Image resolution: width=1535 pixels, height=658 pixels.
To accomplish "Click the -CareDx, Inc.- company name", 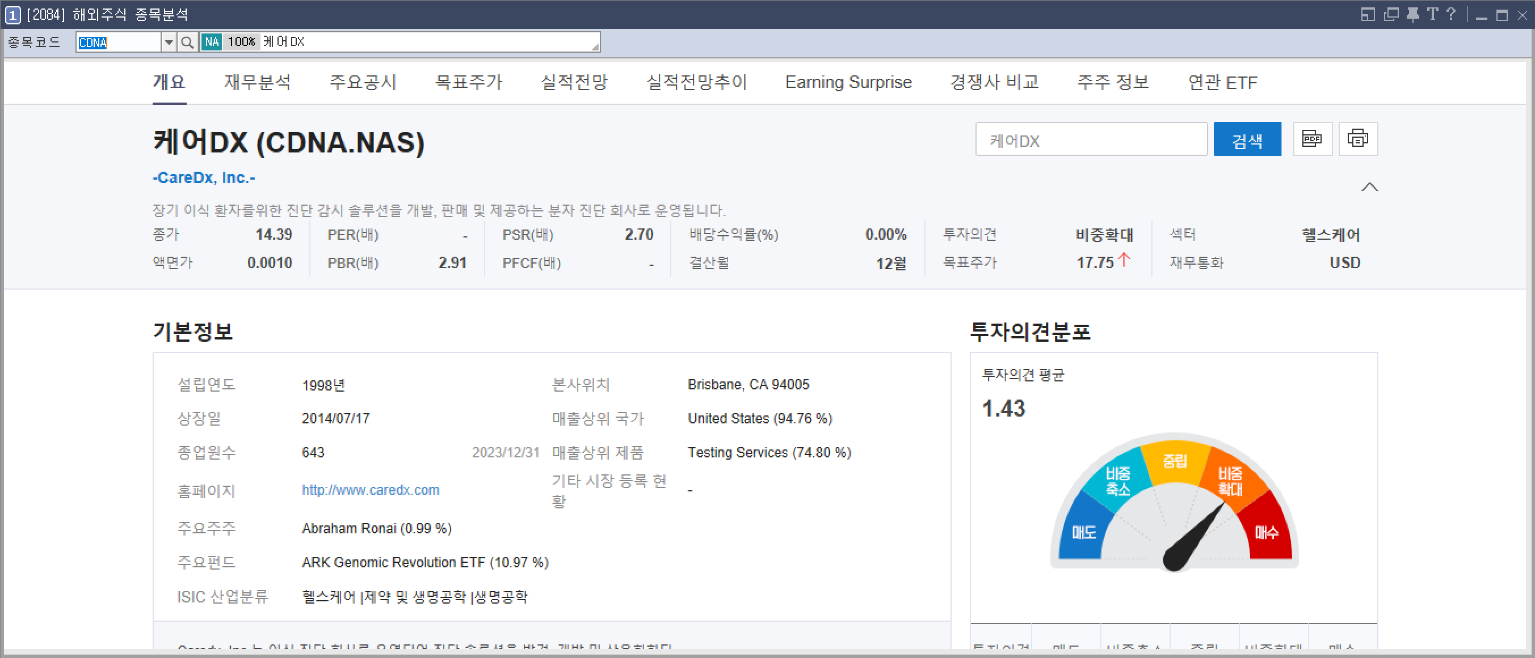I will (x=204, y=177).
